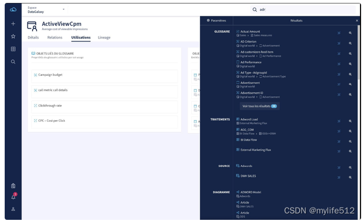
Task: Click ODS<=DWH breadcrumb under AGG_COM
Action: (269, 134)
